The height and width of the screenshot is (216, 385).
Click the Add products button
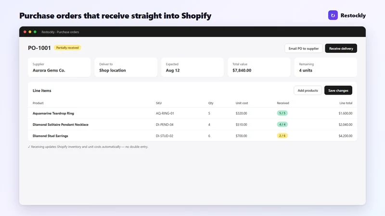(308, 90)
